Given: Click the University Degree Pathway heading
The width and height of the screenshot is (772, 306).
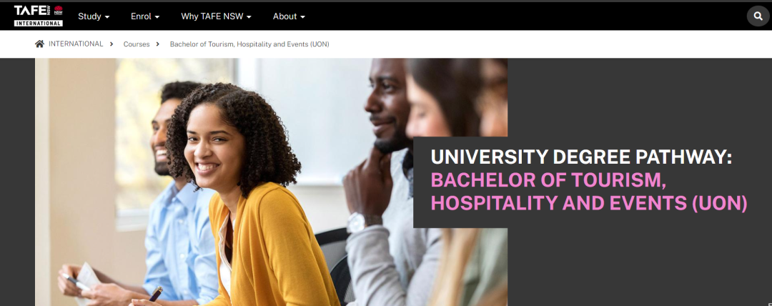Looking at the screenshot, I should click(581, 157).
